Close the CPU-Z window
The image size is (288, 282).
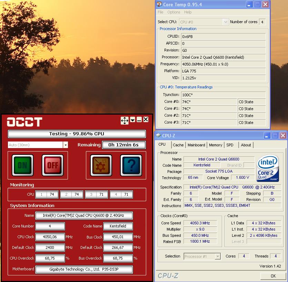coord(283,136)
